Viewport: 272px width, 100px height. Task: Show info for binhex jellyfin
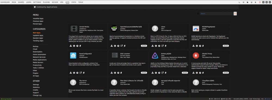click(x=156, y=73)
